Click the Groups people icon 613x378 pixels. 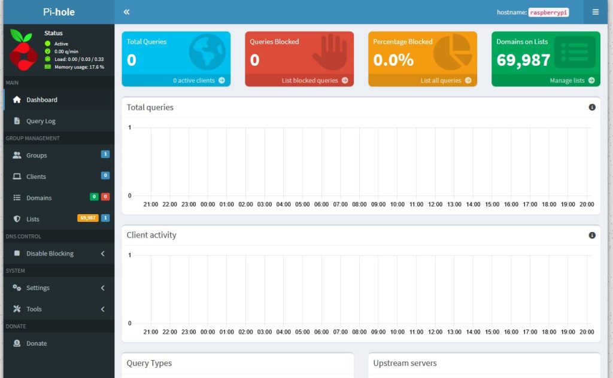(17, 156)
